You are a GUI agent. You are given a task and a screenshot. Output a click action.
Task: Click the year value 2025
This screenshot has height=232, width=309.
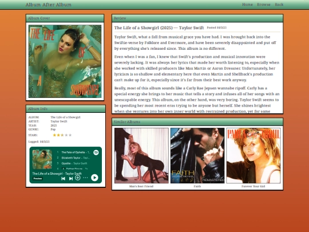coord(54,125)
